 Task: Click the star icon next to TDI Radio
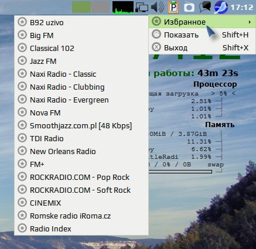pyautogui.click(x=22, y=138)
